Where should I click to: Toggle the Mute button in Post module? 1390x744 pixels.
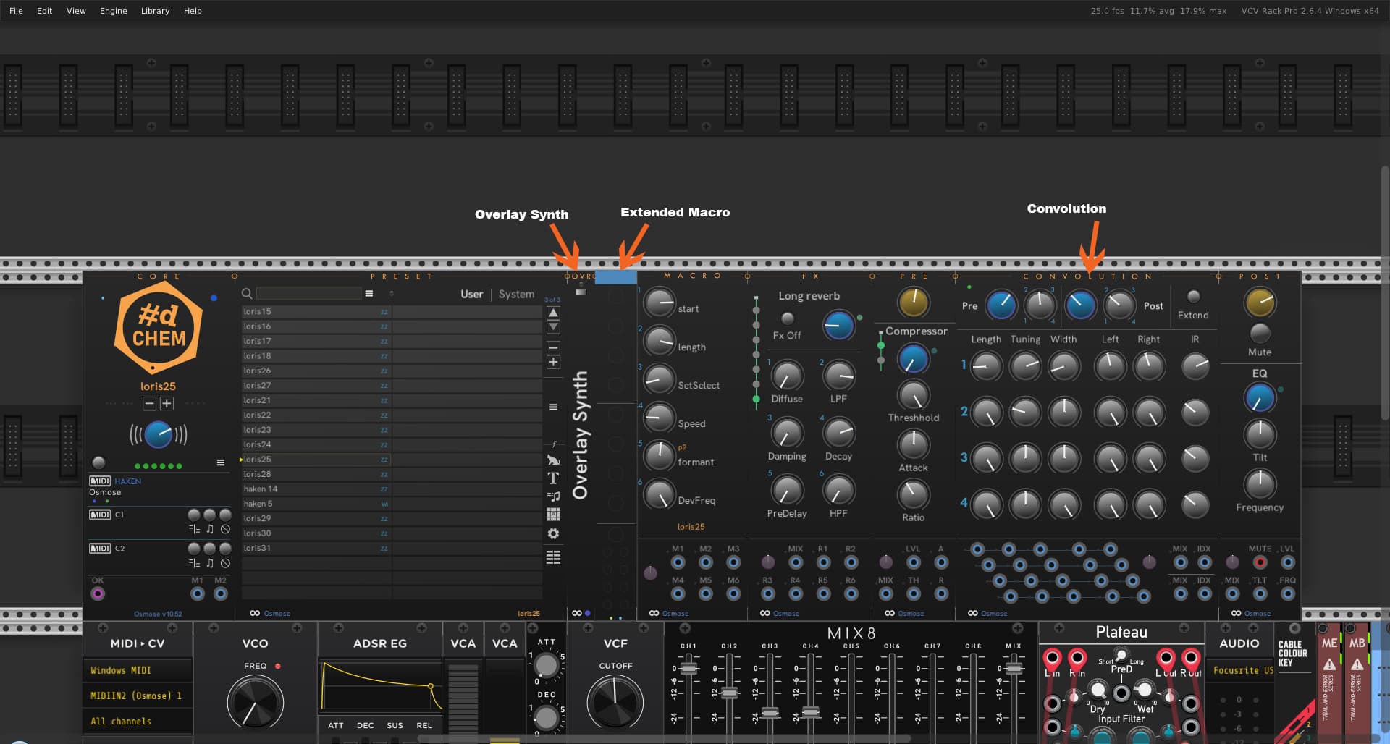click(1260, 334)
